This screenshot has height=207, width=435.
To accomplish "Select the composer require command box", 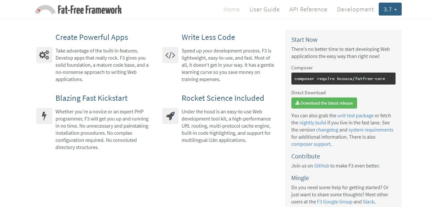I will tap(343, 78).
